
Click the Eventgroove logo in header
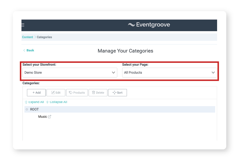pyautogui.click(x=149, y=25)
